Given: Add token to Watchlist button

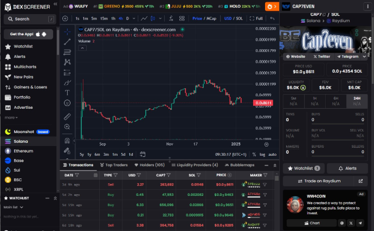Looking at the screenshot, I should click(304, 168).
